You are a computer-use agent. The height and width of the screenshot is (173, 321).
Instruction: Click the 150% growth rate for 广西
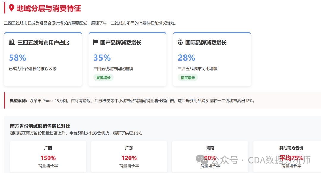[x=48, y=158]
